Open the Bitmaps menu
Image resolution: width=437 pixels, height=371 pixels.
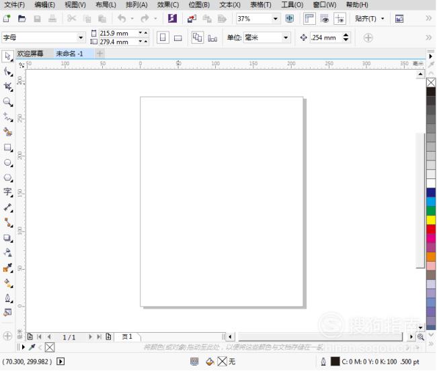[199, 5]
